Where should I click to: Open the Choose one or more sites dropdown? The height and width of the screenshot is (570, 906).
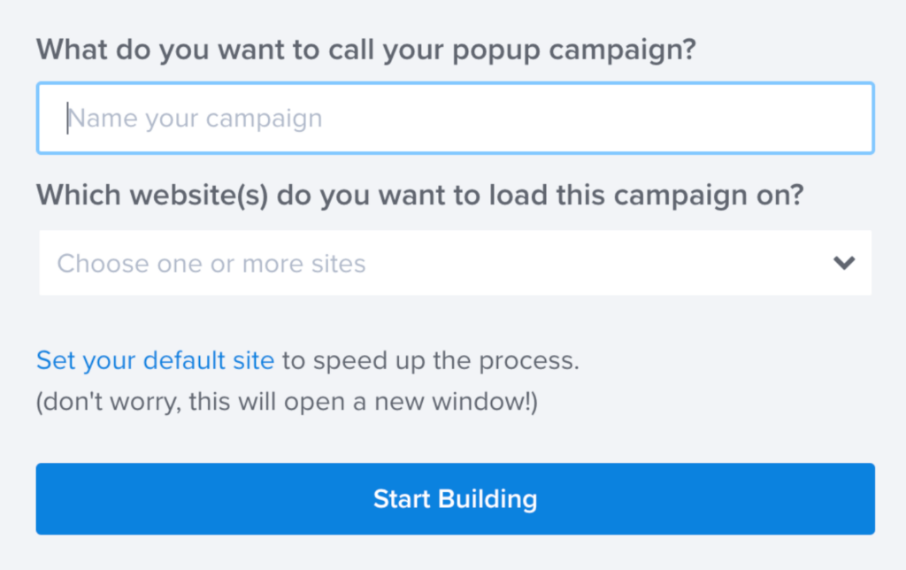tap(453, 263)
